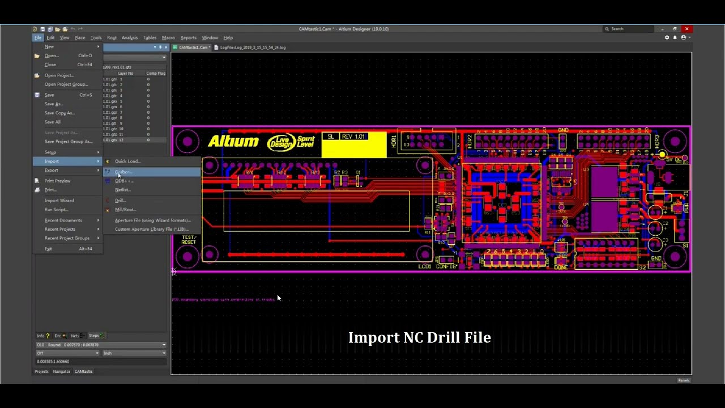Switch to the CAMtastic1.Cam document tab
Image resolution: width=725 pixels, height=408 pixels.
192,48
